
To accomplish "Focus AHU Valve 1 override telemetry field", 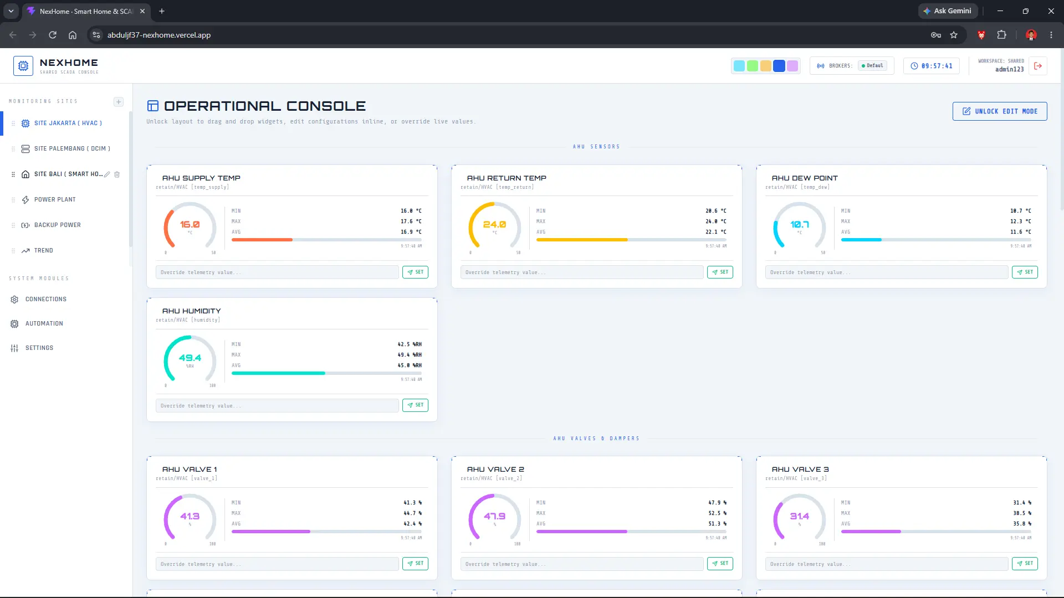I will pos(277,564).
